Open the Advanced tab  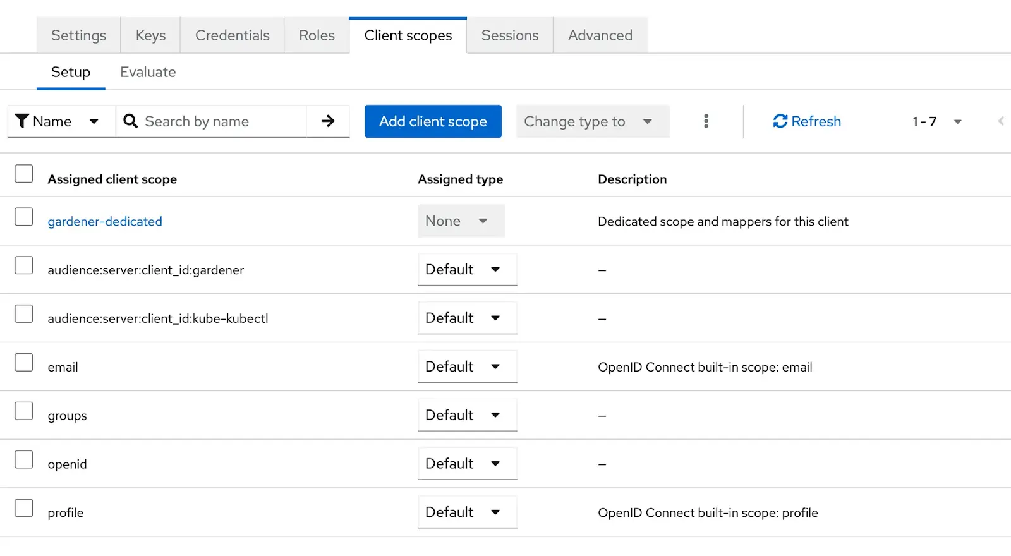tap(600, 35)
